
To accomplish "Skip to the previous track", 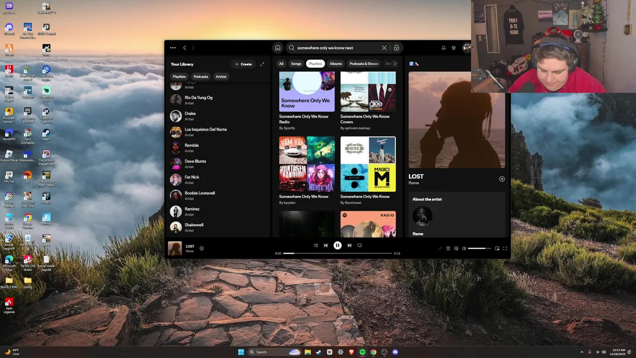I will tap(325, 245).
